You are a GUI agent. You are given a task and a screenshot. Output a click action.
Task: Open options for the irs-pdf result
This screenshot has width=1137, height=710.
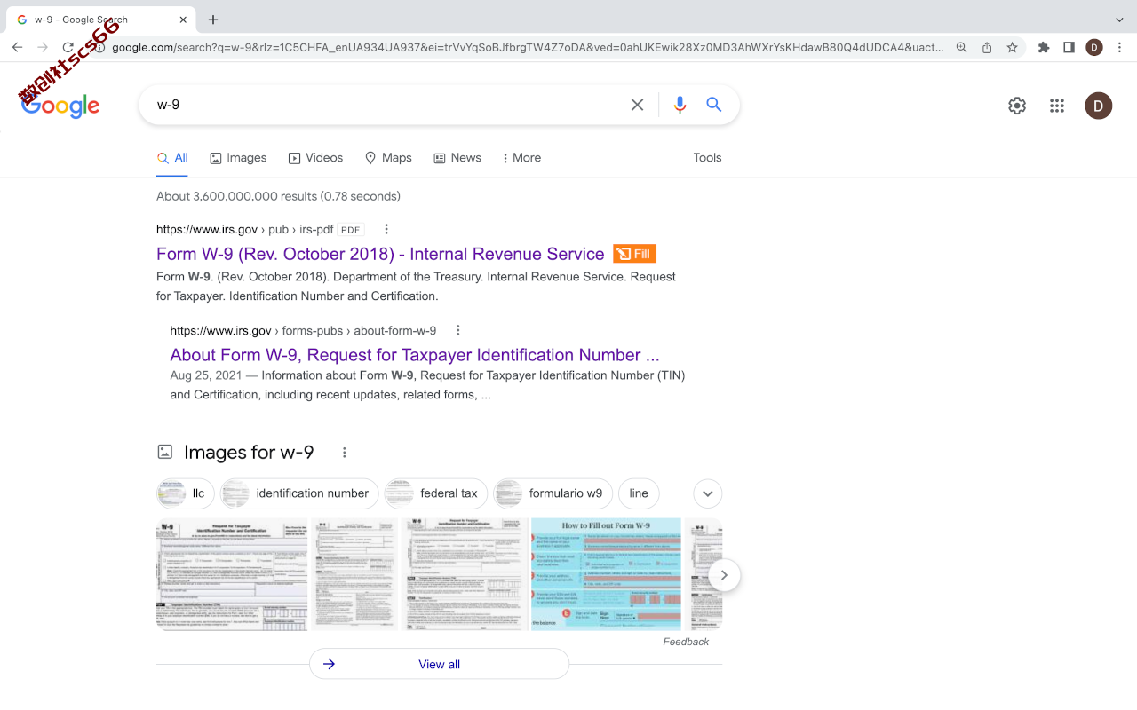tap(386, 229)
